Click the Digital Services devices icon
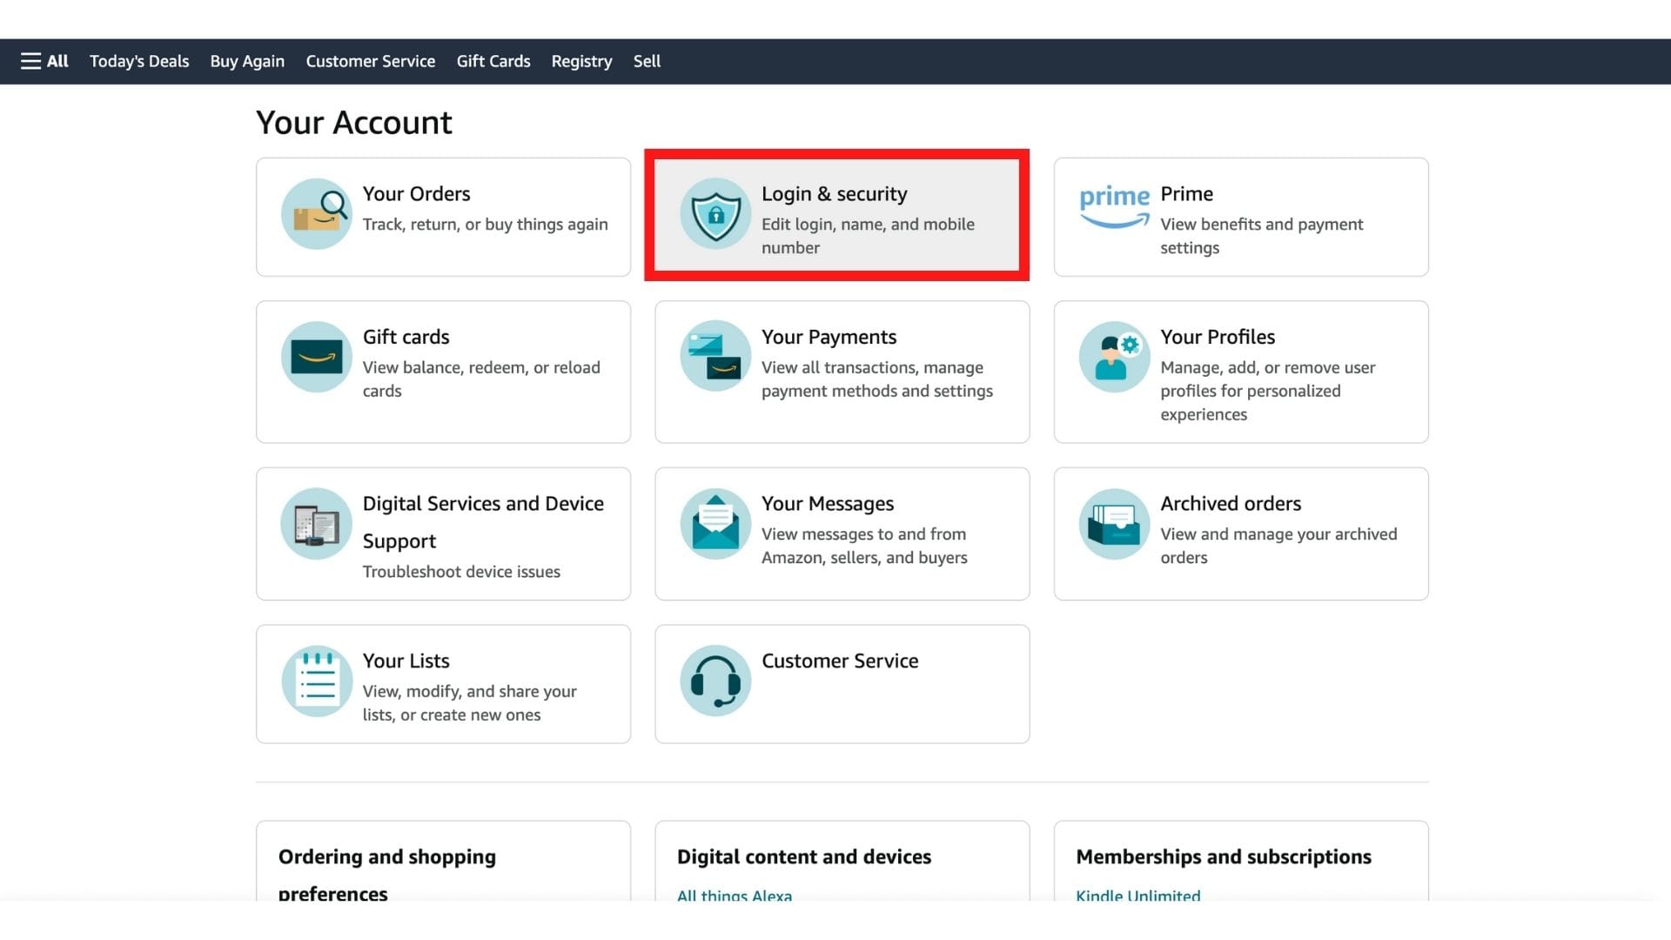The image size is (1671, 940). (317, 524)
